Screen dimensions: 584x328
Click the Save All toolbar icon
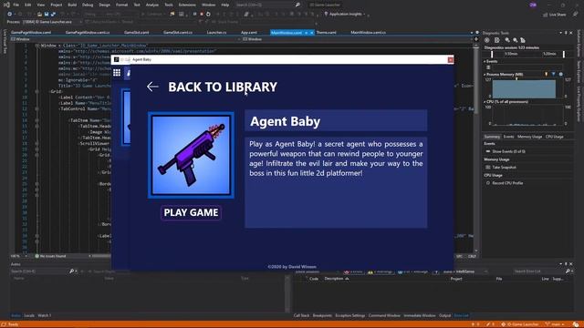click(53, 15)
